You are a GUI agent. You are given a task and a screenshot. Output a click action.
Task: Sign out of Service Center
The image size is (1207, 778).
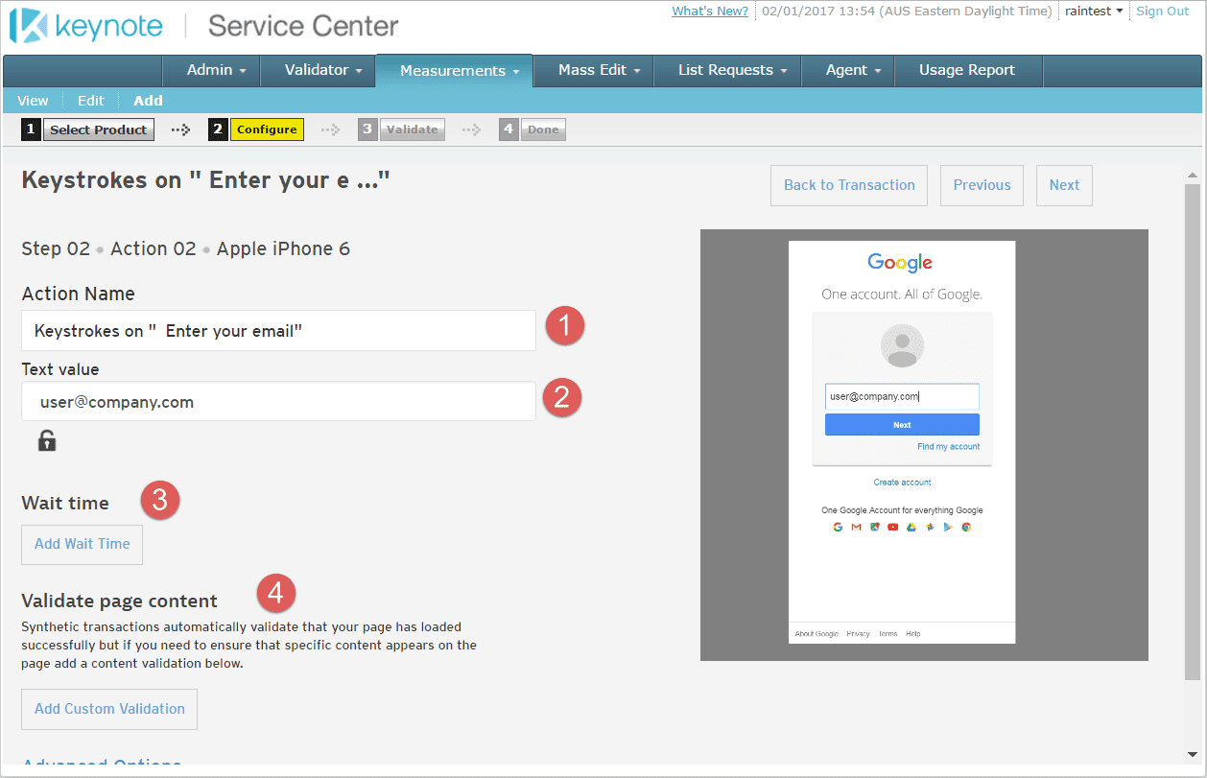click(1162, 12)
